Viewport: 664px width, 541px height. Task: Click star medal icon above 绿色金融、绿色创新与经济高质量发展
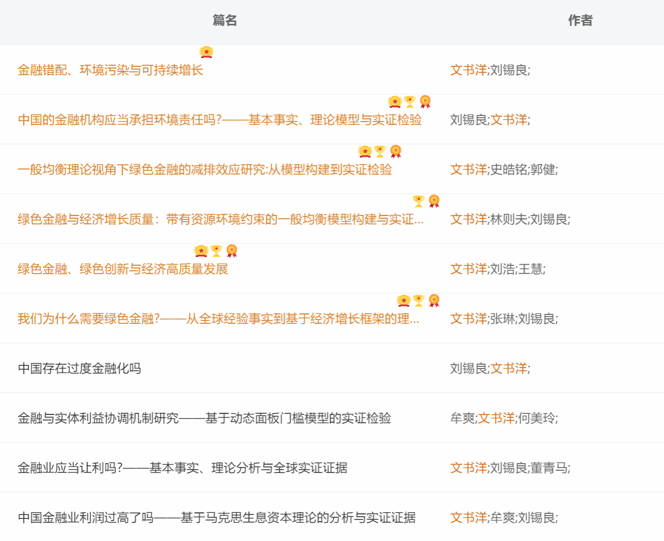click(201, 251)
